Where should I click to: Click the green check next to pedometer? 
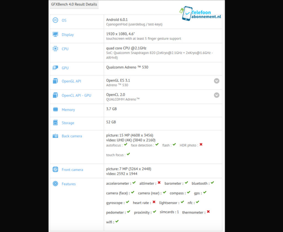click(128, 212)
